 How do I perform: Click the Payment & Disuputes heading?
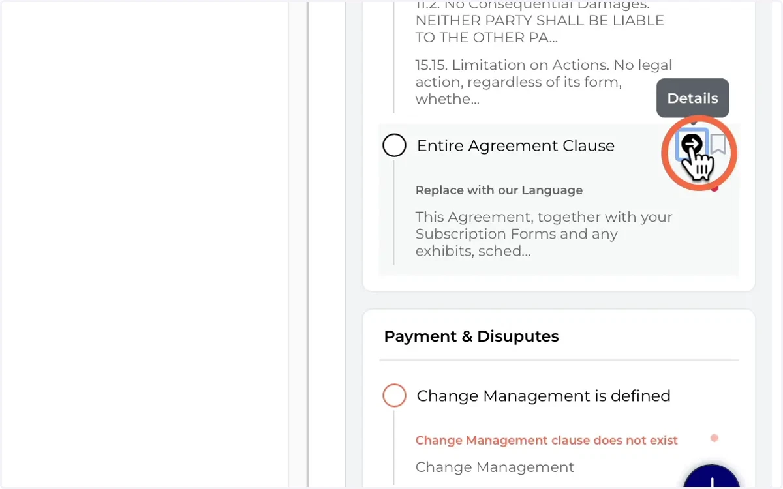pyautogui.click(x=471, y=336)
